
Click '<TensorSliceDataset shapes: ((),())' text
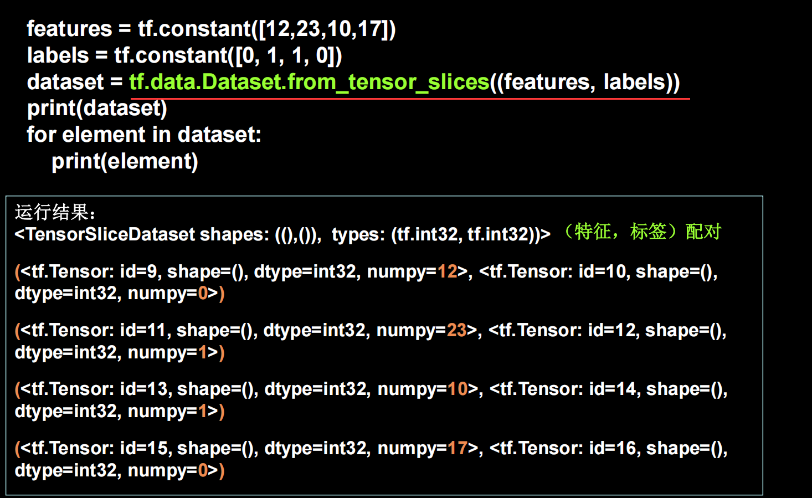tap(168, 234)
